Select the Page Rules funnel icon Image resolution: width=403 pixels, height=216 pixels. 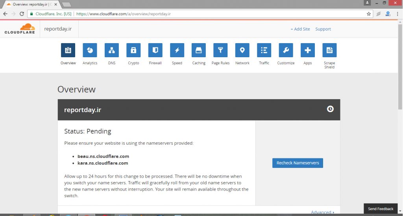click(x=220, y=50)
